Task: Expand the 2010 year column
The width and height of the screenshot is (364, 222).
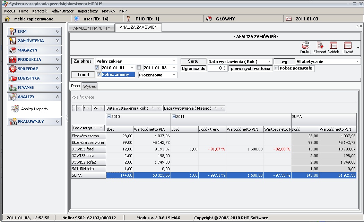Action: (x=109, y=117)
